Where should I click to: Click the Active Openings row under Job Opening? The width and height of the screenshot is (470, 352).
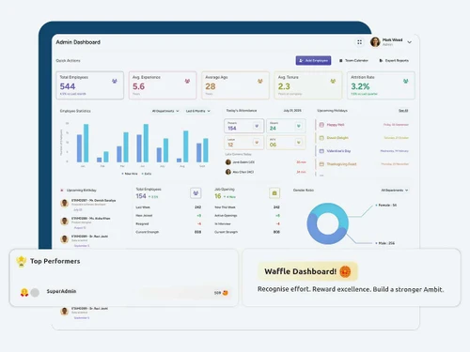(247, 216)
